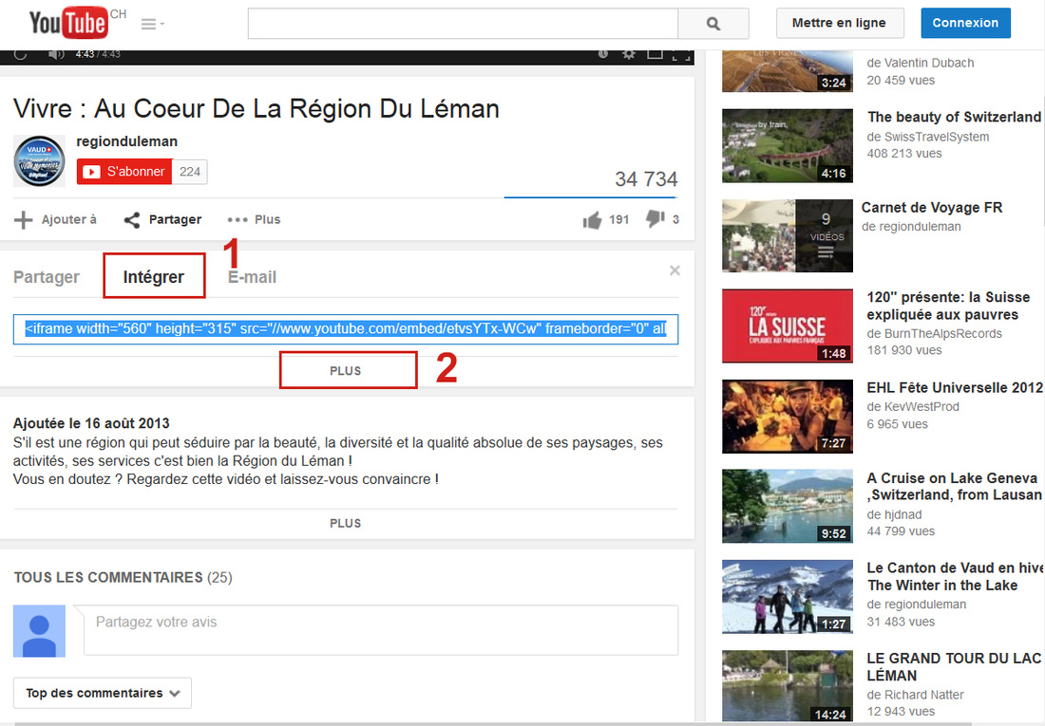This screenshot has height=726, width=1045.
Task: Open the E-mail tab
Action: pyautogui.click(x=253, y=277)
